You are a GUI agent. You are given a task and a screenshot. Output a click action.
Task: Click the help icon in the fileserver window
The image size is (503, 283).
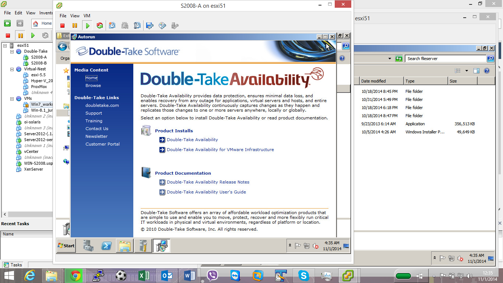[487, 71]
